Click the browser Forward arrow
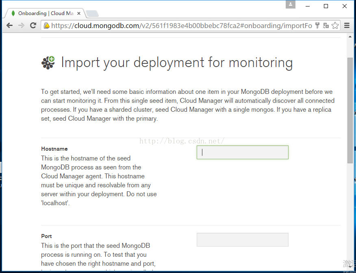Image resolution: width=356 pixels, height=273 pixels. pos(22,26)
